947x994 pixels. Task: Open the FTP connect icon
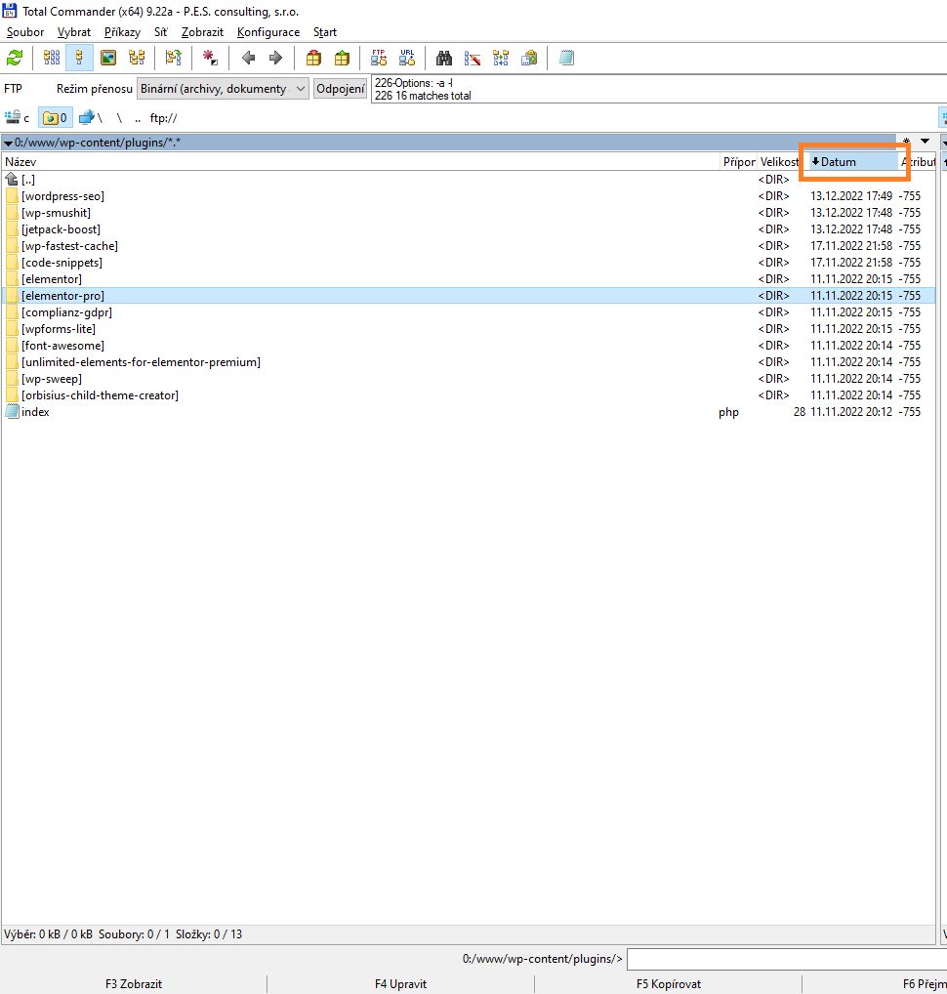click(x=379, y=59)
